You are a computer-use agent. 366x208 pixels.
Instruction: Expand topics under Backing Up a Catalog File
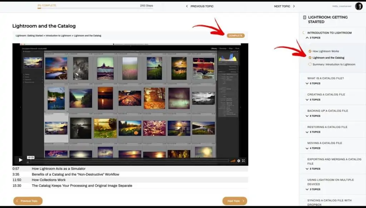pos(313,116)
